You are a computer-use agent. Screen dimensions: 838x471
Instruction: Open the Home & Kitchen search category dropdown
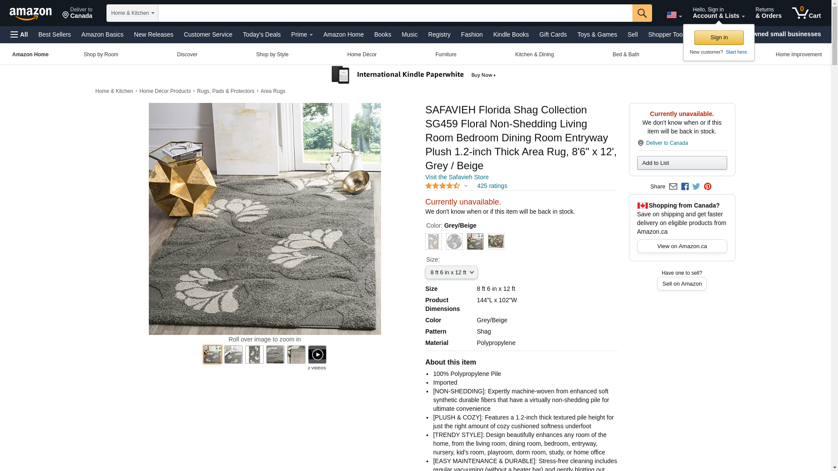click(x=132, y=13)
